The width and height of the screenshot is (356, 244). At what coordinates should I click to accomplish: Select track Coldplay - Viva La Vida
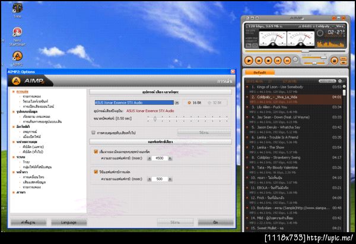pos(294,99)
